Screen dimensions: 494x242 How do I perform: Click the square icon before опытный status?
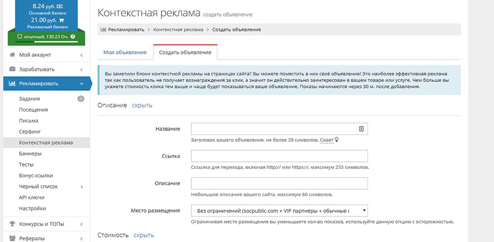(x=19, y=36)
